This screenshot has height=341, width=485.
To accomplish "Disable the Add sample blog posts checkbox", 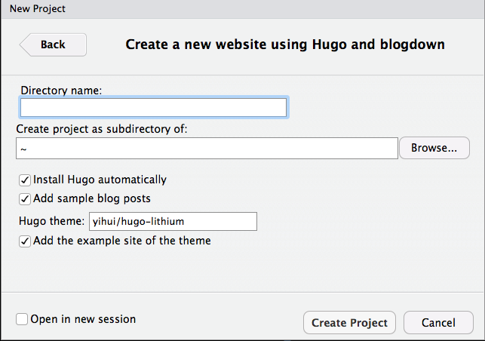I will click(25, 199).
